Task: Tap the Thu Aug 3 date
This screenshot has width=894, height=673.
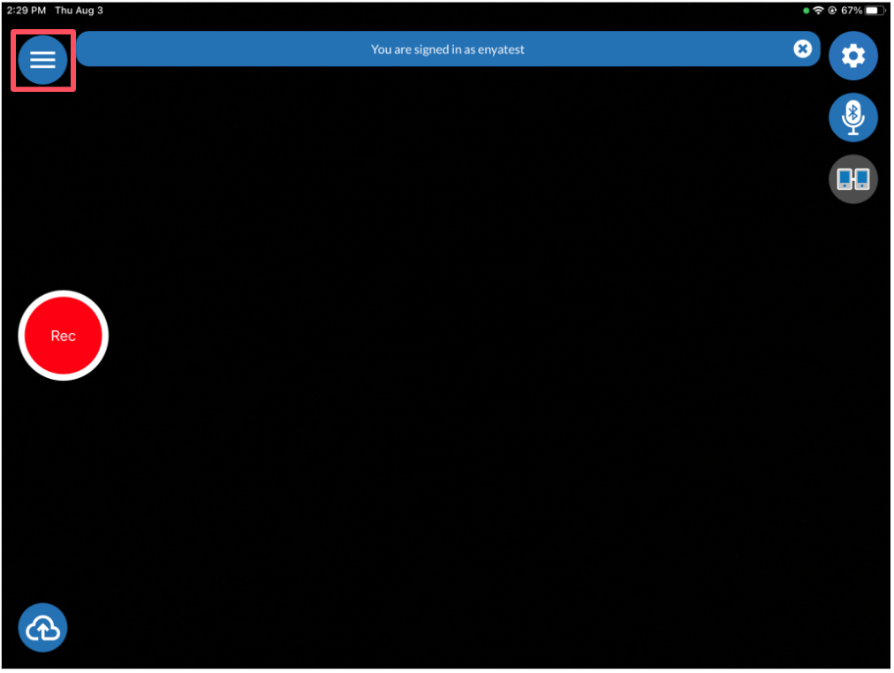Action: click(79, 11)
